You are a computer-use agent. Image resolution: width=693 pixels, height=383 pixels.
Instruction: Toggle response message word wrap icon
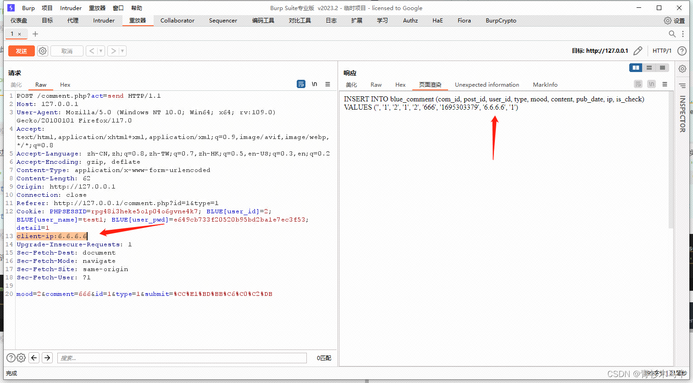638,84
